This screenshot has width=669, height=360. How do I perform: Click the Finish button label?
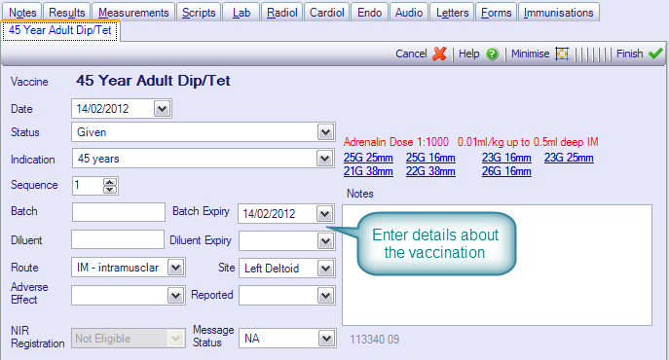(x=629, y=54)
